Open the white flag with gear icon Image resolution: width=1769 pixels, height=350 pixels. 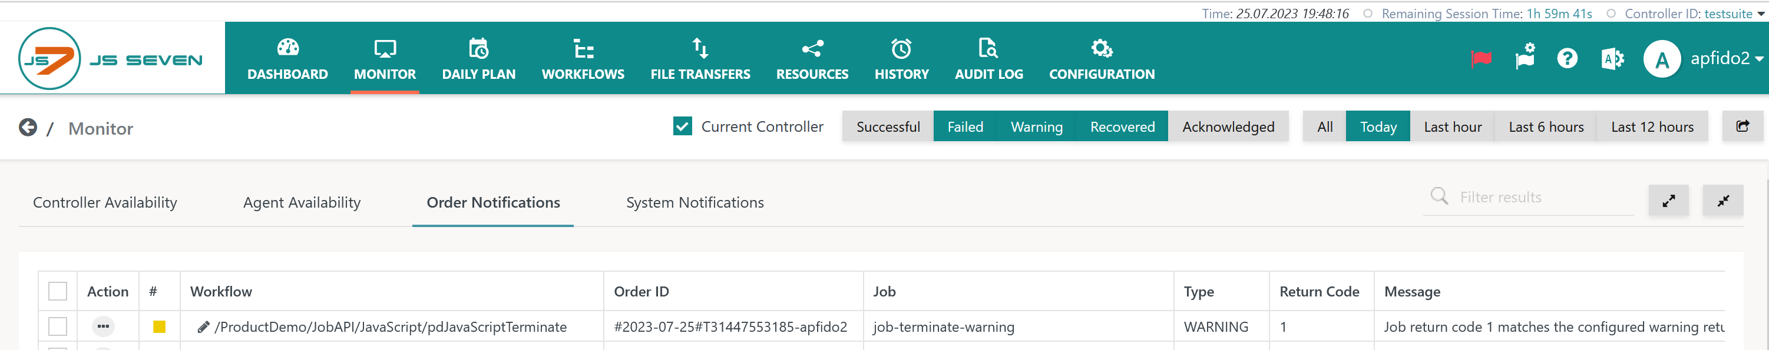(1525, 57)
